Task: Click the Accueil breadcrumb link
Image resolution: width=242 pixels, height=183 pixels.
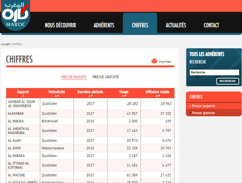Action: pos(5,44)
